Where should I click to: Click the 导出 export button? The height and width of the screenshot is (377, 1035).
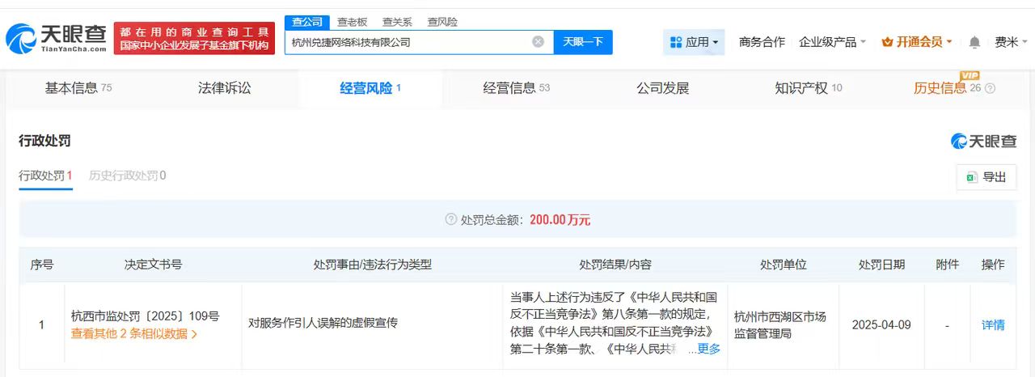tap(986, 177)
